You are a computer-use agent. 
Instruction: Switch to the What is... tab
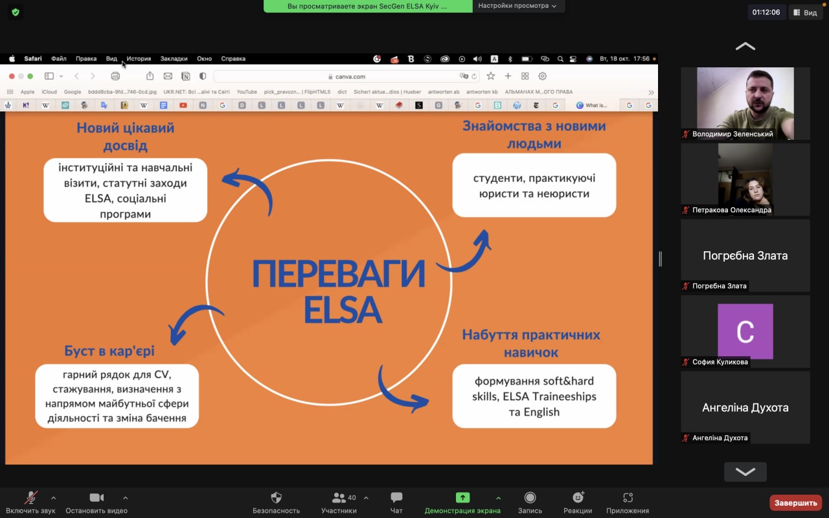tap(592, 105)
